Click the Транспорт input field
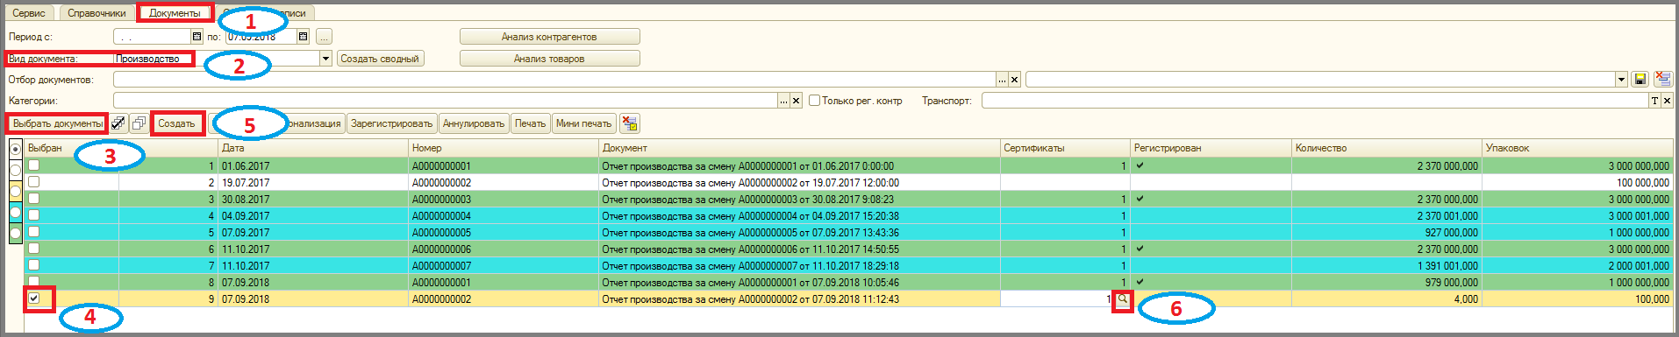Image resolution: width=1679 pixels, height=337 pixels. pos(1315,101)
